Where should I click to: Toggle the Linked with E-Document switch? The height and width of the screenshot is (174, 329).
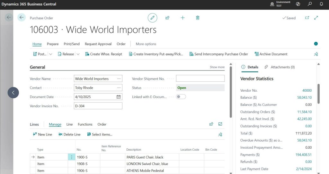point(181,97)
